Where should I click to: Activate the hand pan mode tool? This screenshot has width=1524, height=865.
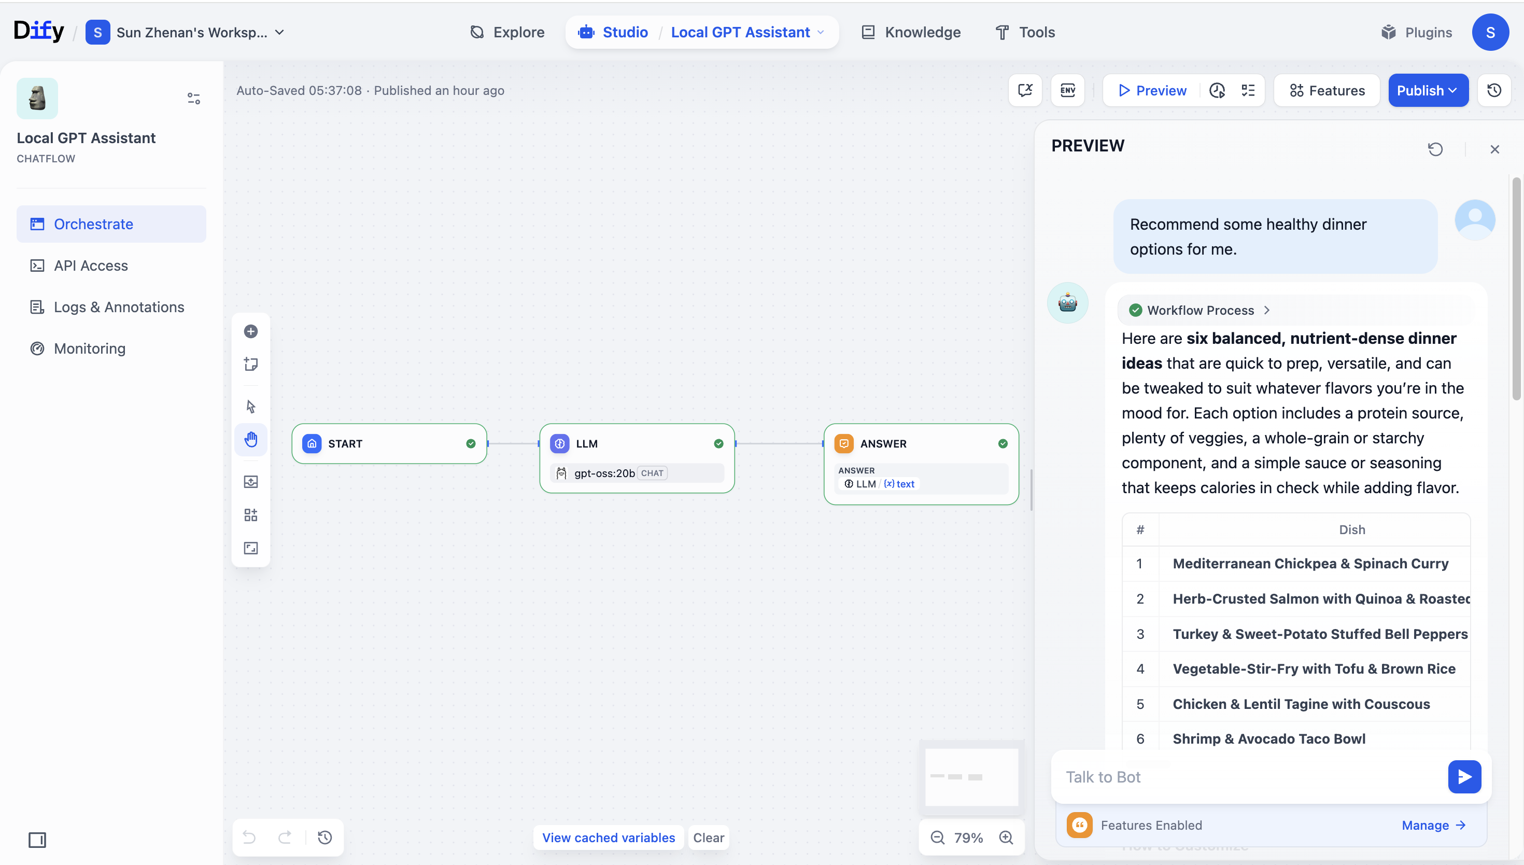(250, 440)
